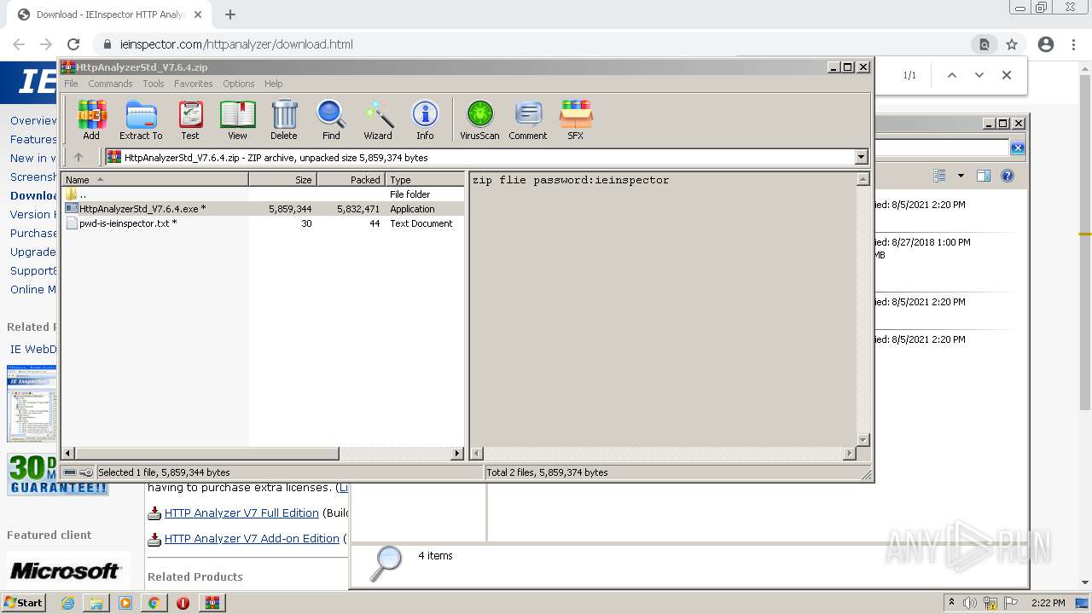1092x614 pixels.
Task: Sort files by the Type column
Action: [x=425, y=180]
